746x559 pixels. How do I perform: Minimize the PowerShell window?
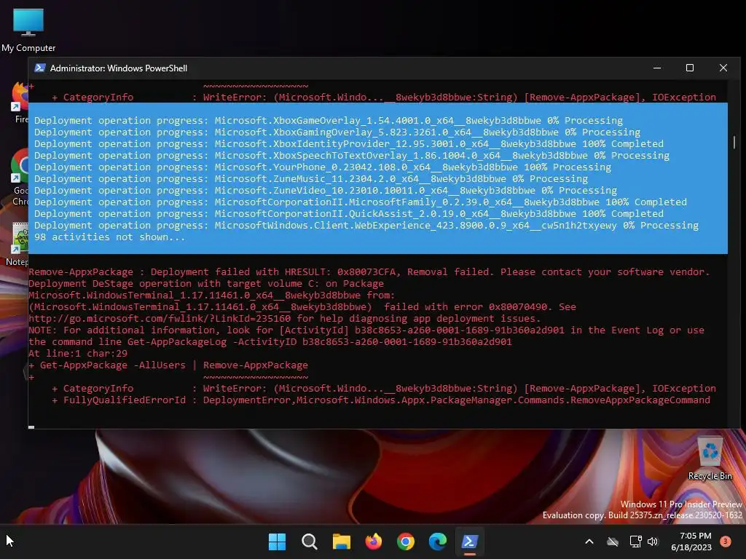coord(657,68)
